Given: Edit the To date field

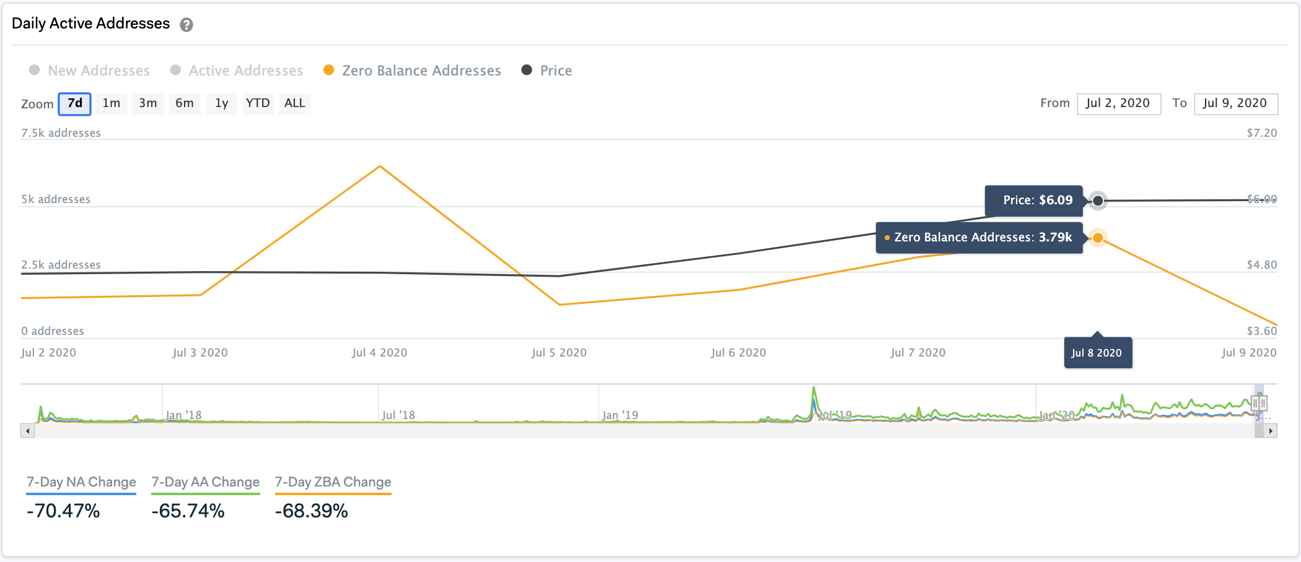Looking at the screenshot, I should pos(1235,103).
